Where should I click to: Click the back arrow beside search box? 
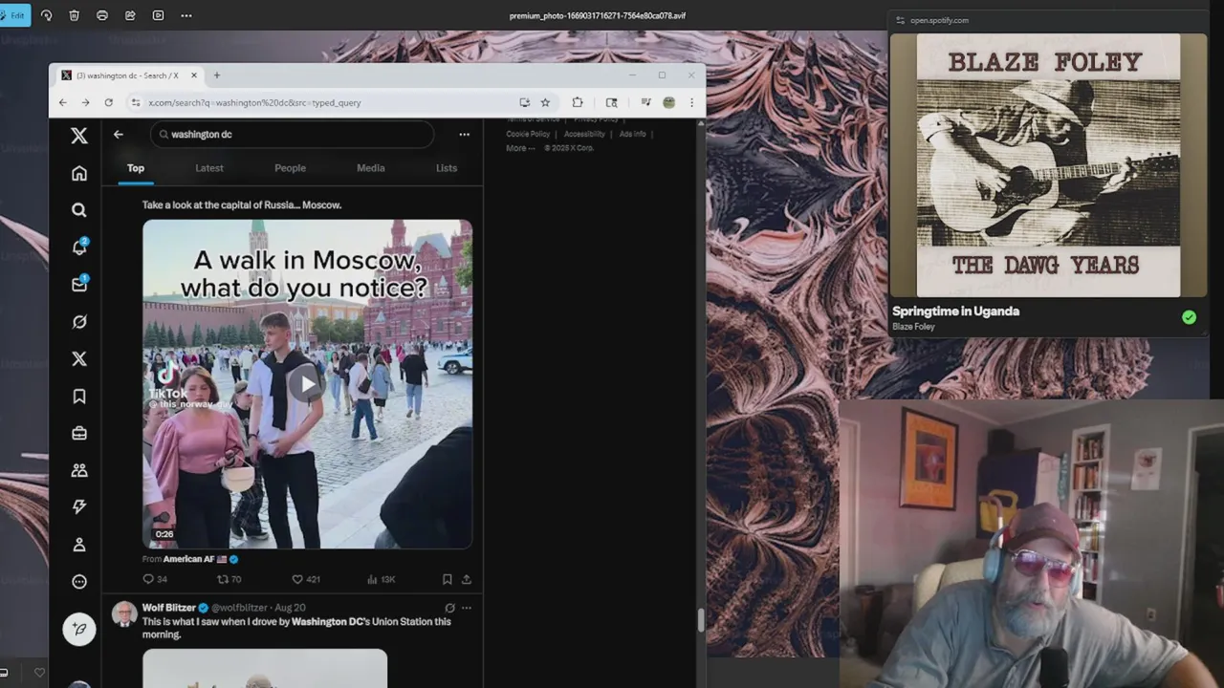[x=119, y=135]
